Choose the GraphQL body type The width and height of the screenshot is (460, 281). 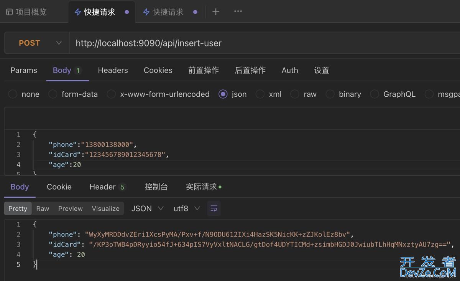[375, 94]
